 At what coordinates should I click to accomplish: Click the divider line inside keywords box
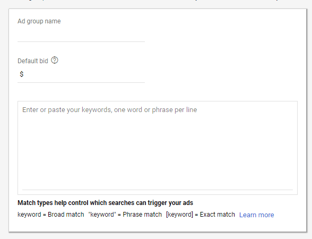(x=158, y=190)
